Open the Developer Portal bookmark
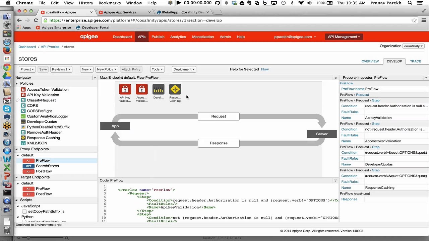This screenshot has height=241, width=429. pyautogui.click(x=93, y=27)
